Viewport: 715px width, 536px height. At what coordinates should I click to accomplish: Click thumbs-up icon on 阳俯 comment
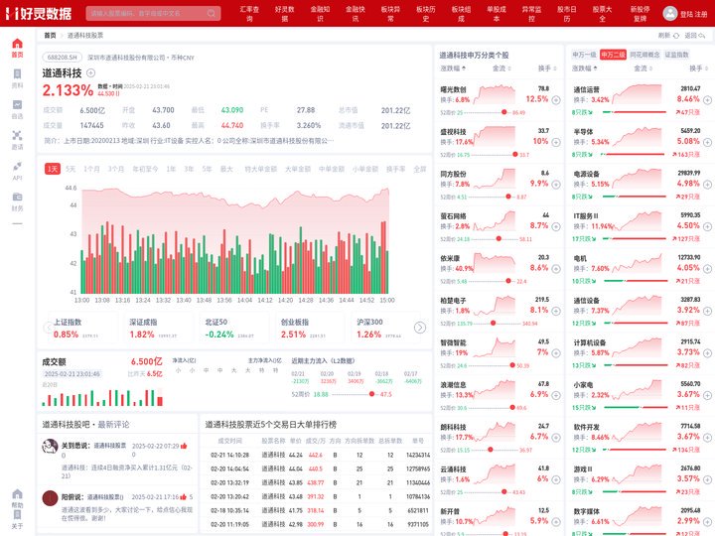[184, 497]
